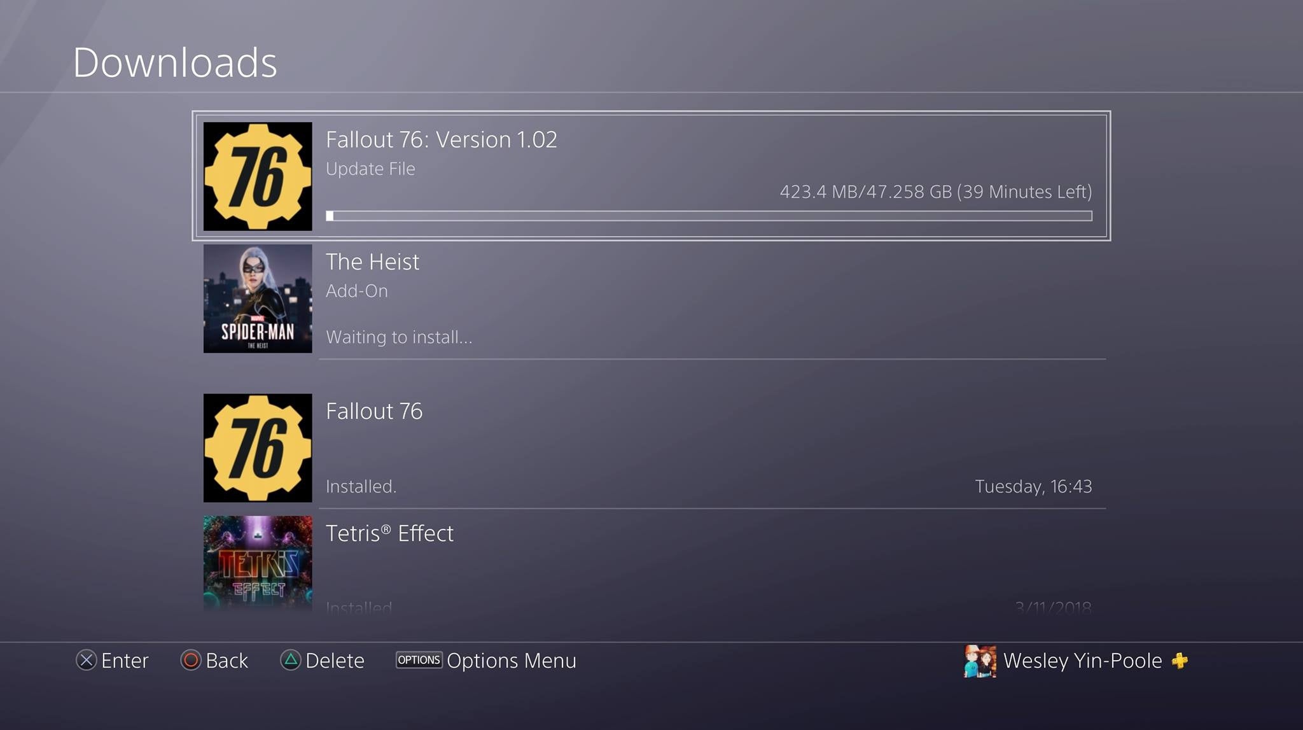Click the Enter label
This screenshot has width=1303, height=730.
point(125,661)
